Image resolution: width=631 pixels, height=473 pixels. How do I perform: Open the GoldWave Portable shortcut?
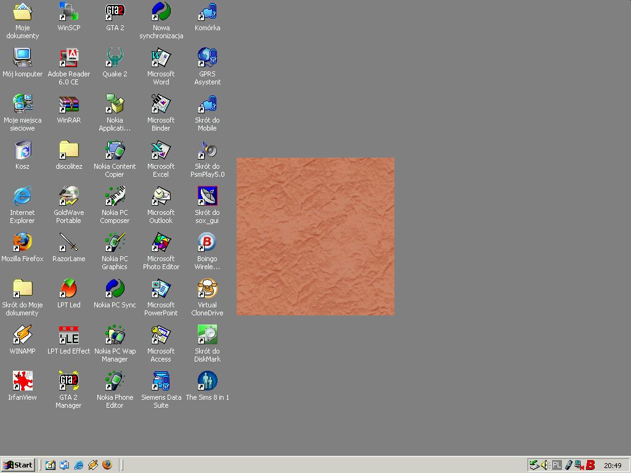68,196
